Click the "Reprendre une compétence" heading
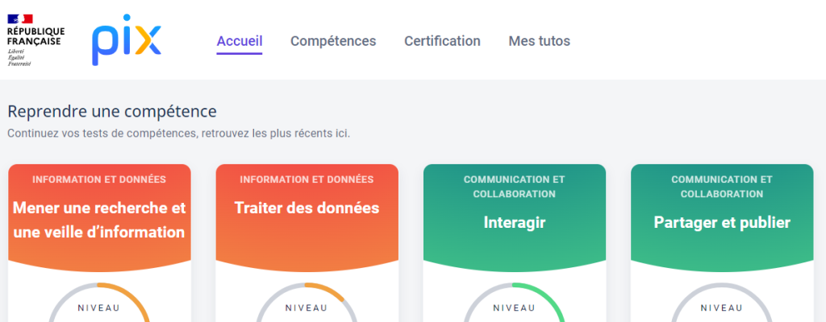This screenshot has width=826, height=322. pos(112,111)
